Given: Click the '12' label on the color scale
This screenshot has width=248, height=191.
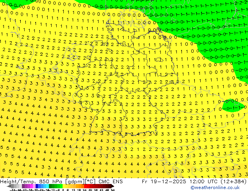Looking at the screenshot, I should click(x=74, y=190).
